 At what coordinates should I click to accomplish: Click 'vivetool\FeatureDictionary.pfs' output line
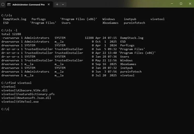tap(28, 94)
